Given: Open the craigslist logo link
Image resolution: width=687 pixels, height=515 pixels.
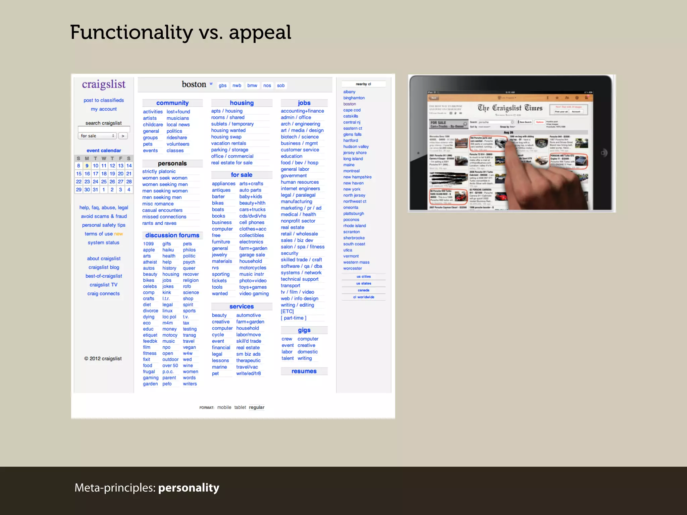Looking at the screenshot, I should tap(104, 84).
